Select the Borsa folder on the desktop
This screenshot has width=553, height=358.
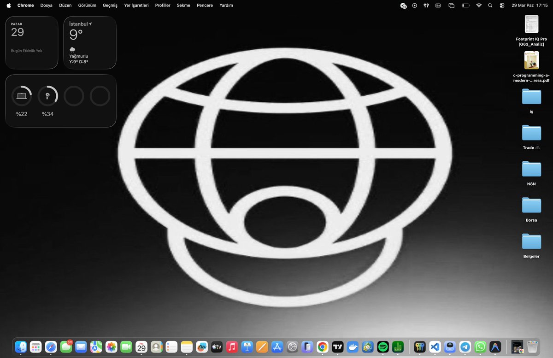[x=531, y=210]
